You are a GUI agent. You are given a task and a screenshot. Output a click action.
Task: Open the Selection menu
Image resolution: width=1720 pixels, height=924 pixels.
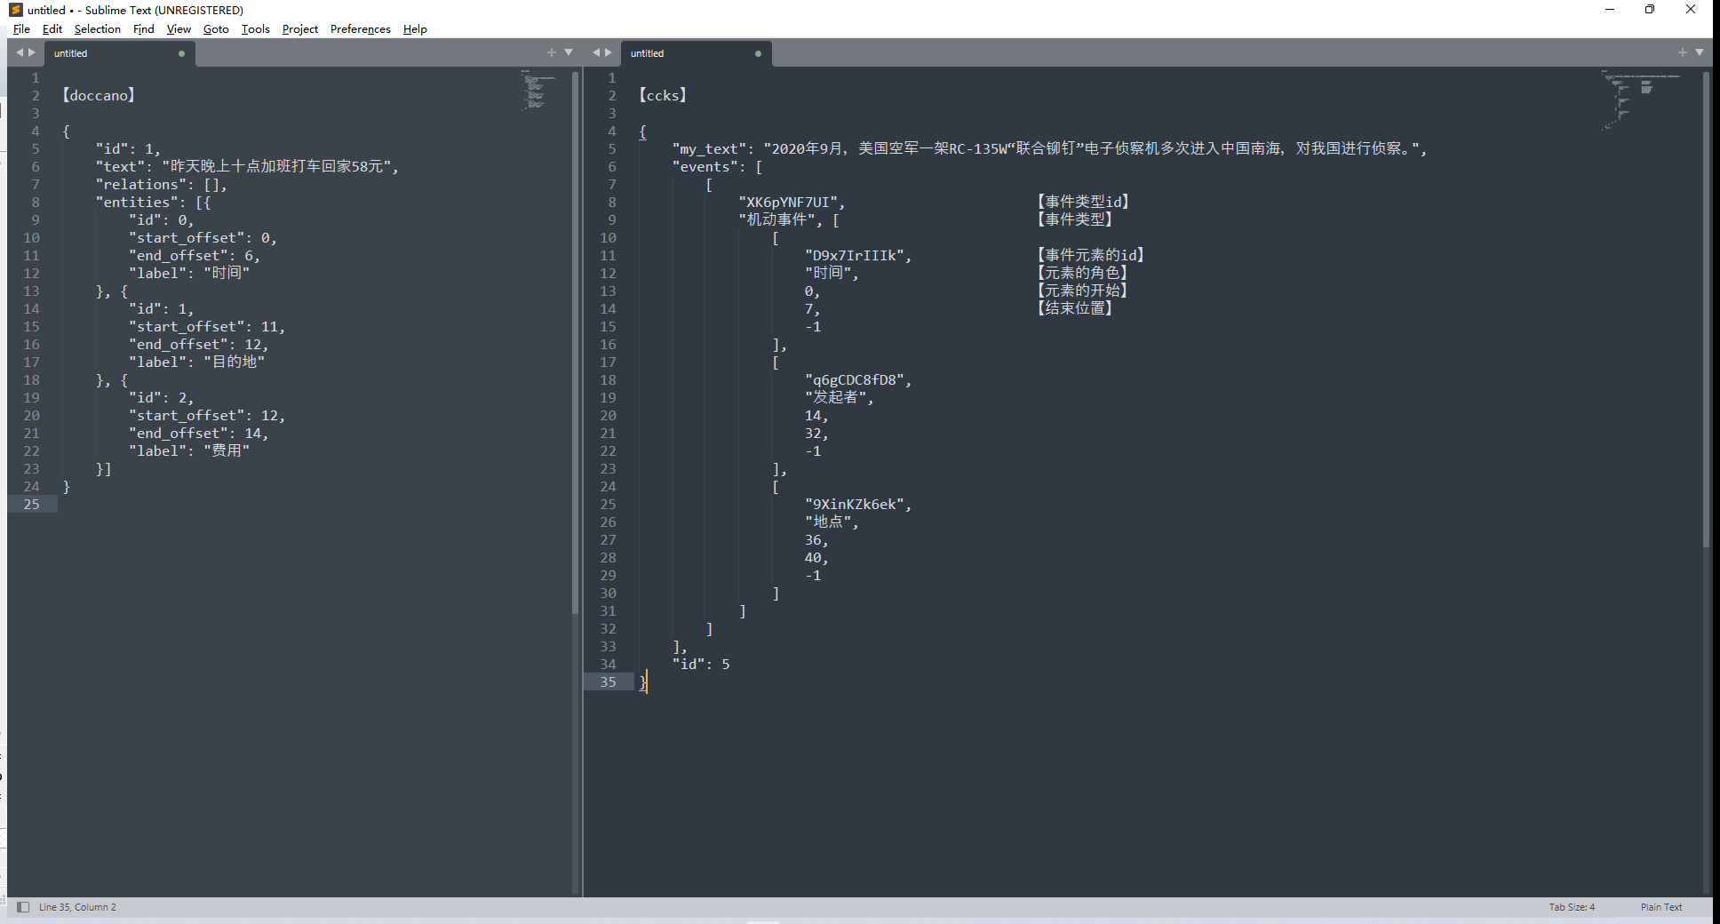(97, 29)
